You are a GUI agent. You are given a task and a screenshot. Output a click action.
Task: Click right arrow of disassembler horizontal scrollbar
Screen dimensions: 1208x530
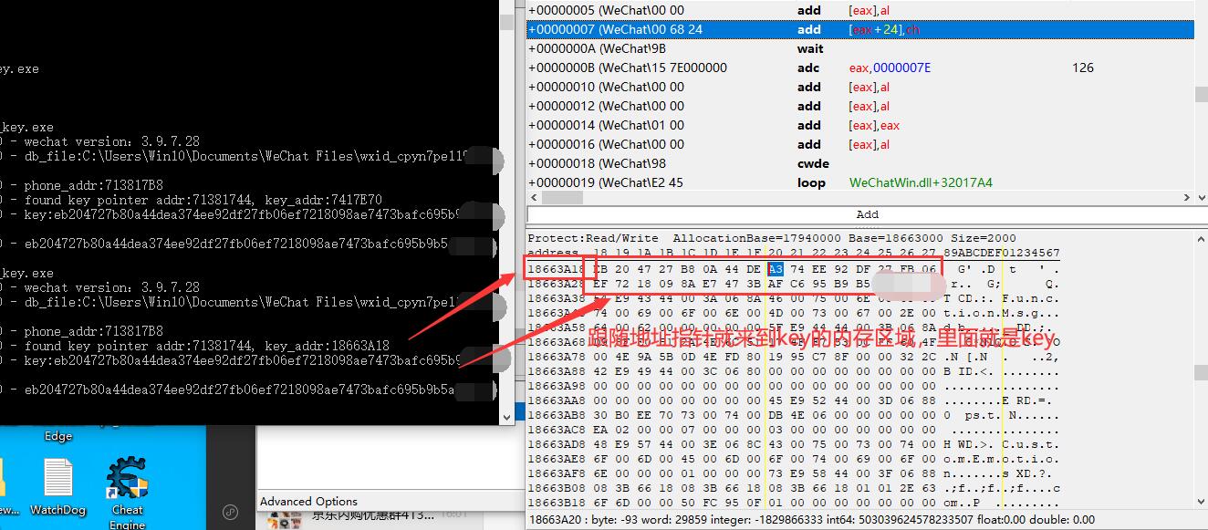(x=1187, y=197)
